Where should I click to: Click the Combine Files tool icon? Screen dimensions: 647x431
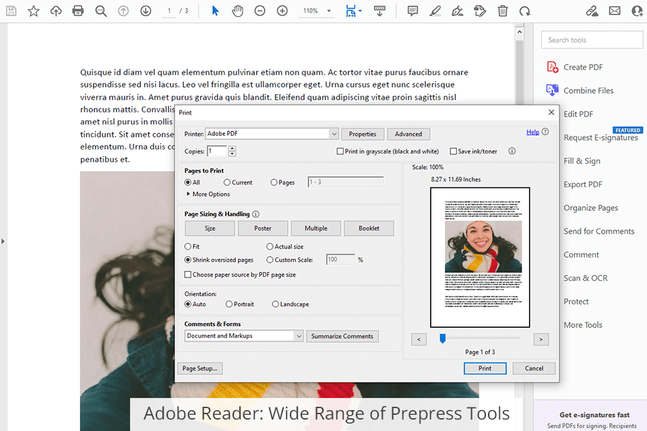point(553,90)
